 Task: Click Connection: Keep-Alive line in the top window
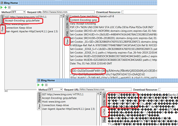[x=18, y=28]
